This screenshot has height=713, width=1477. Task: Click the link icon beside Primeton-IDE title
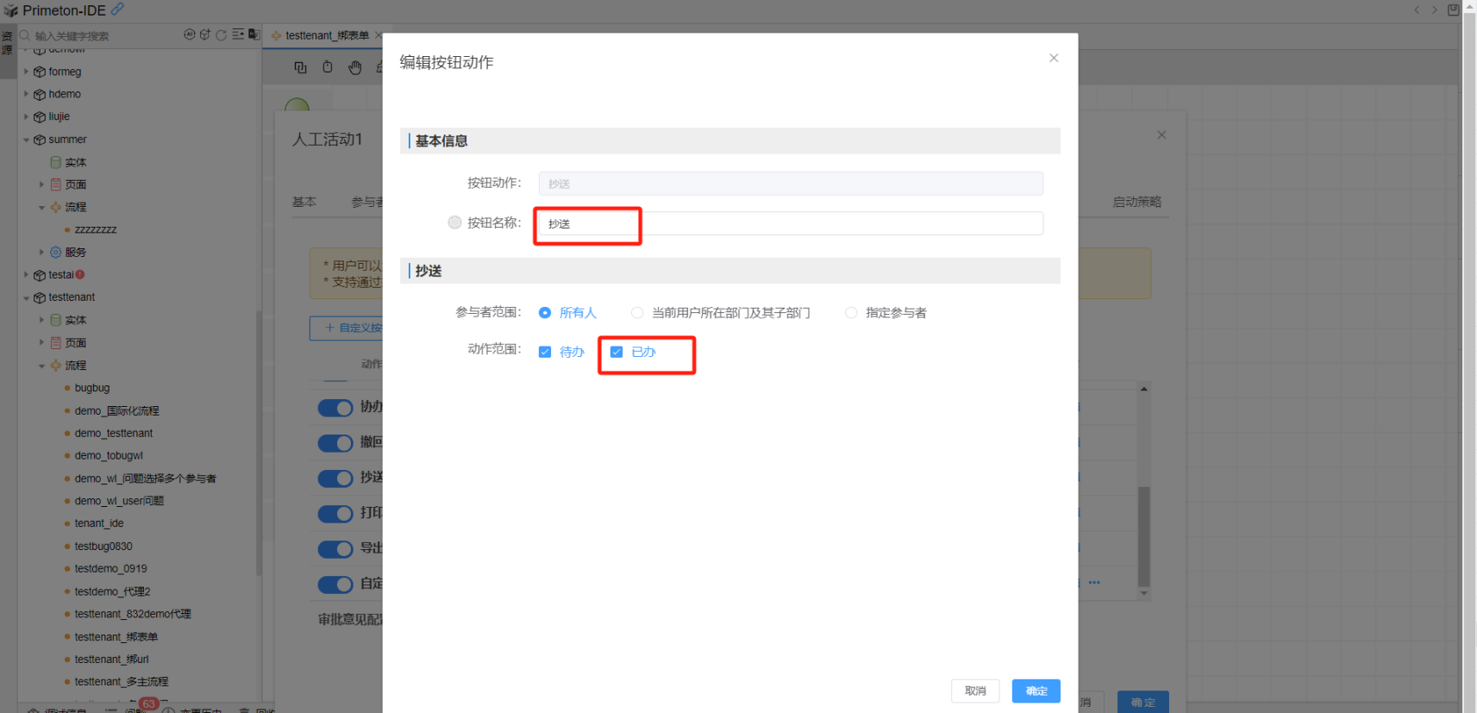(117, 9)
